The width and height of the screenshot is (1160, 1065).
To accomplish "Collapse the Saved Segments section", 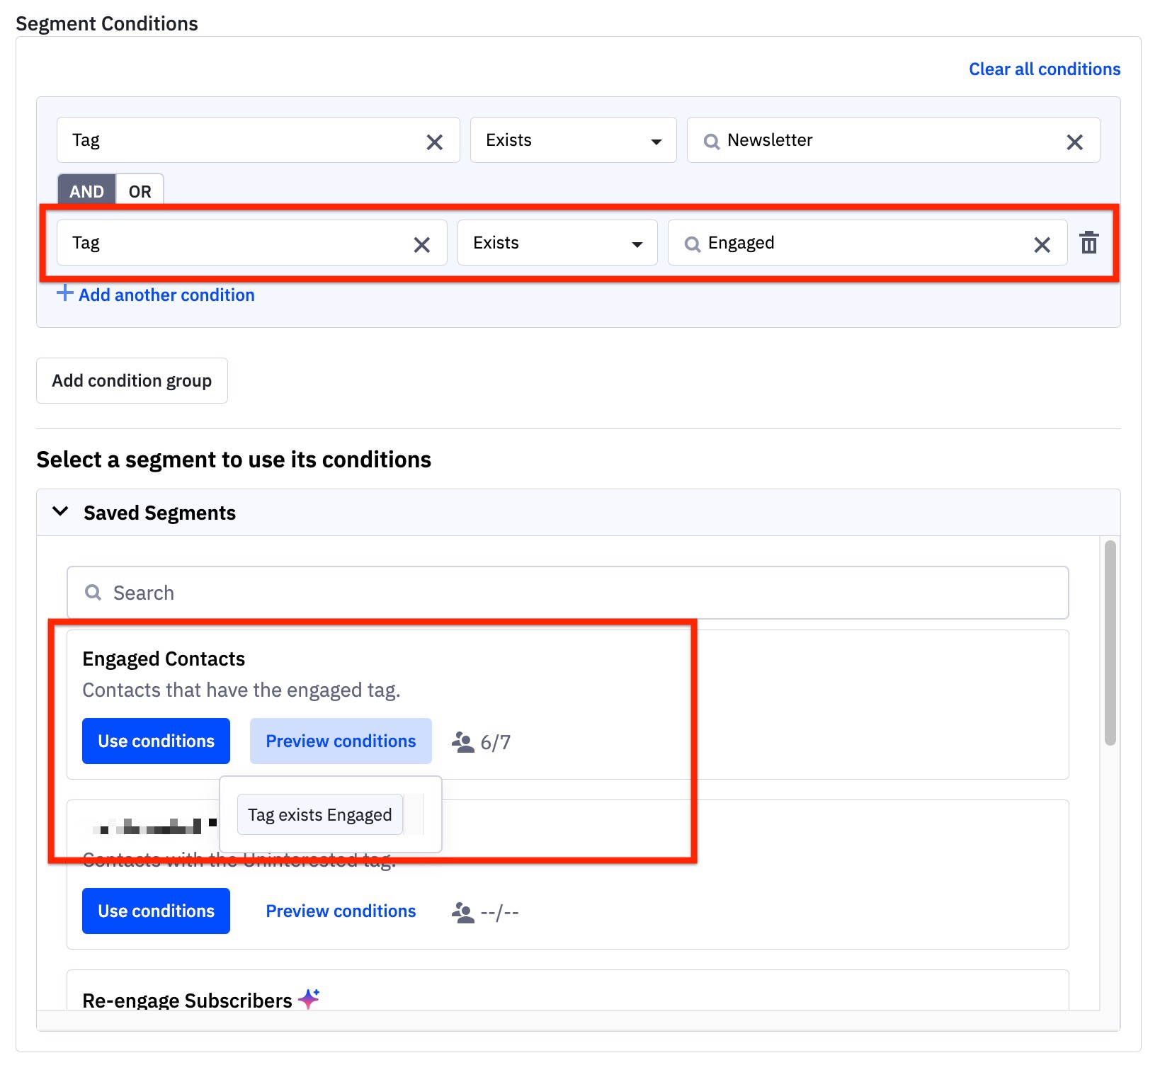I will (x=61, y=511).
